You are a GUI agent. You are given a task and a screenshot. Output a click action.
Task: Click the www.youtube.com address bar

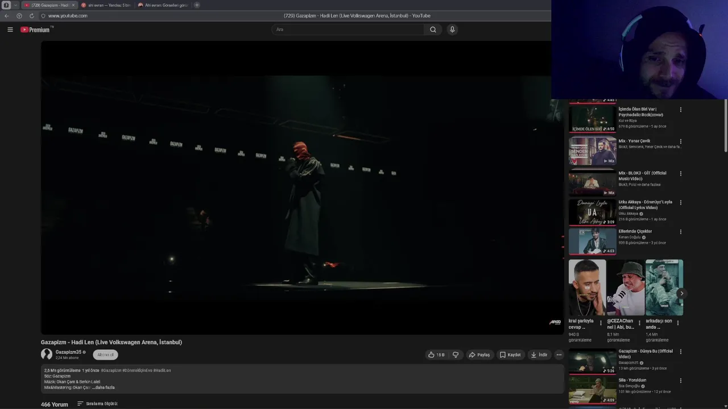pyautogui.click(x=68, y=16)
